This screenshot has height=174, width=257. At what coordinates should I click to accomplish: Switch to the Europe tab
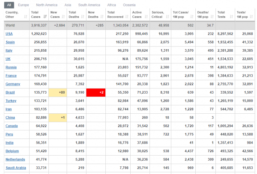[24, 5]
